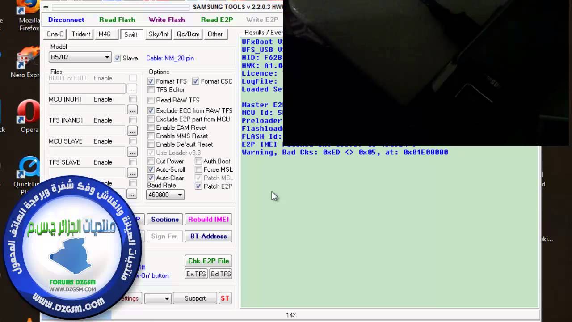Viewport: 572px width, 322px height.
Task: Click the TFS (NAND) file path field
Action: pyautogui.click(x=87, y=131)
